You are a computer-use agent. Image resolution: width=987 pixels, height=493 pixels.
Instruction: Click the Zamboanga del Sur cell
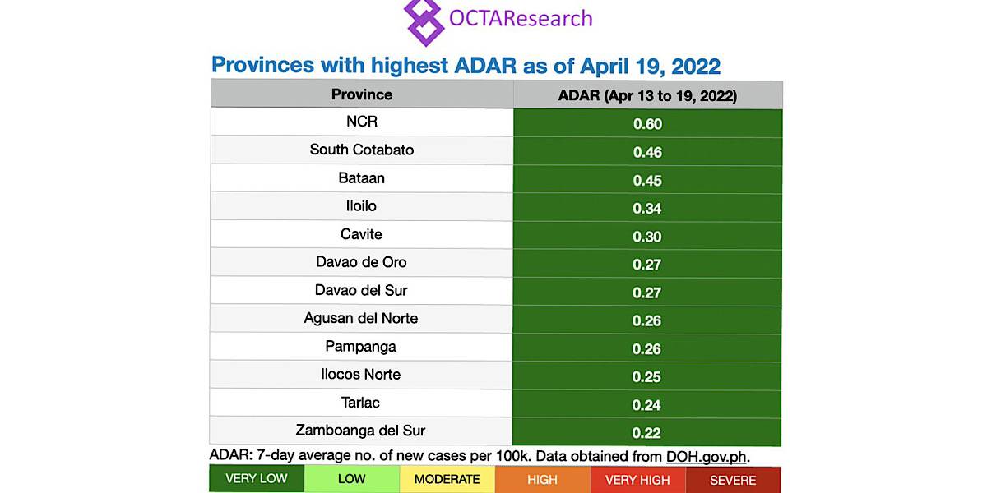point(362,431)
